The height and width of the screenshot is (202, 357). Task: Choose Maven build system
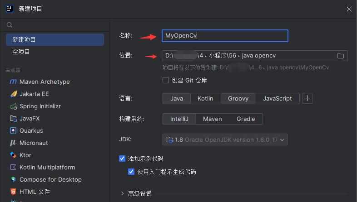(213, 119)
